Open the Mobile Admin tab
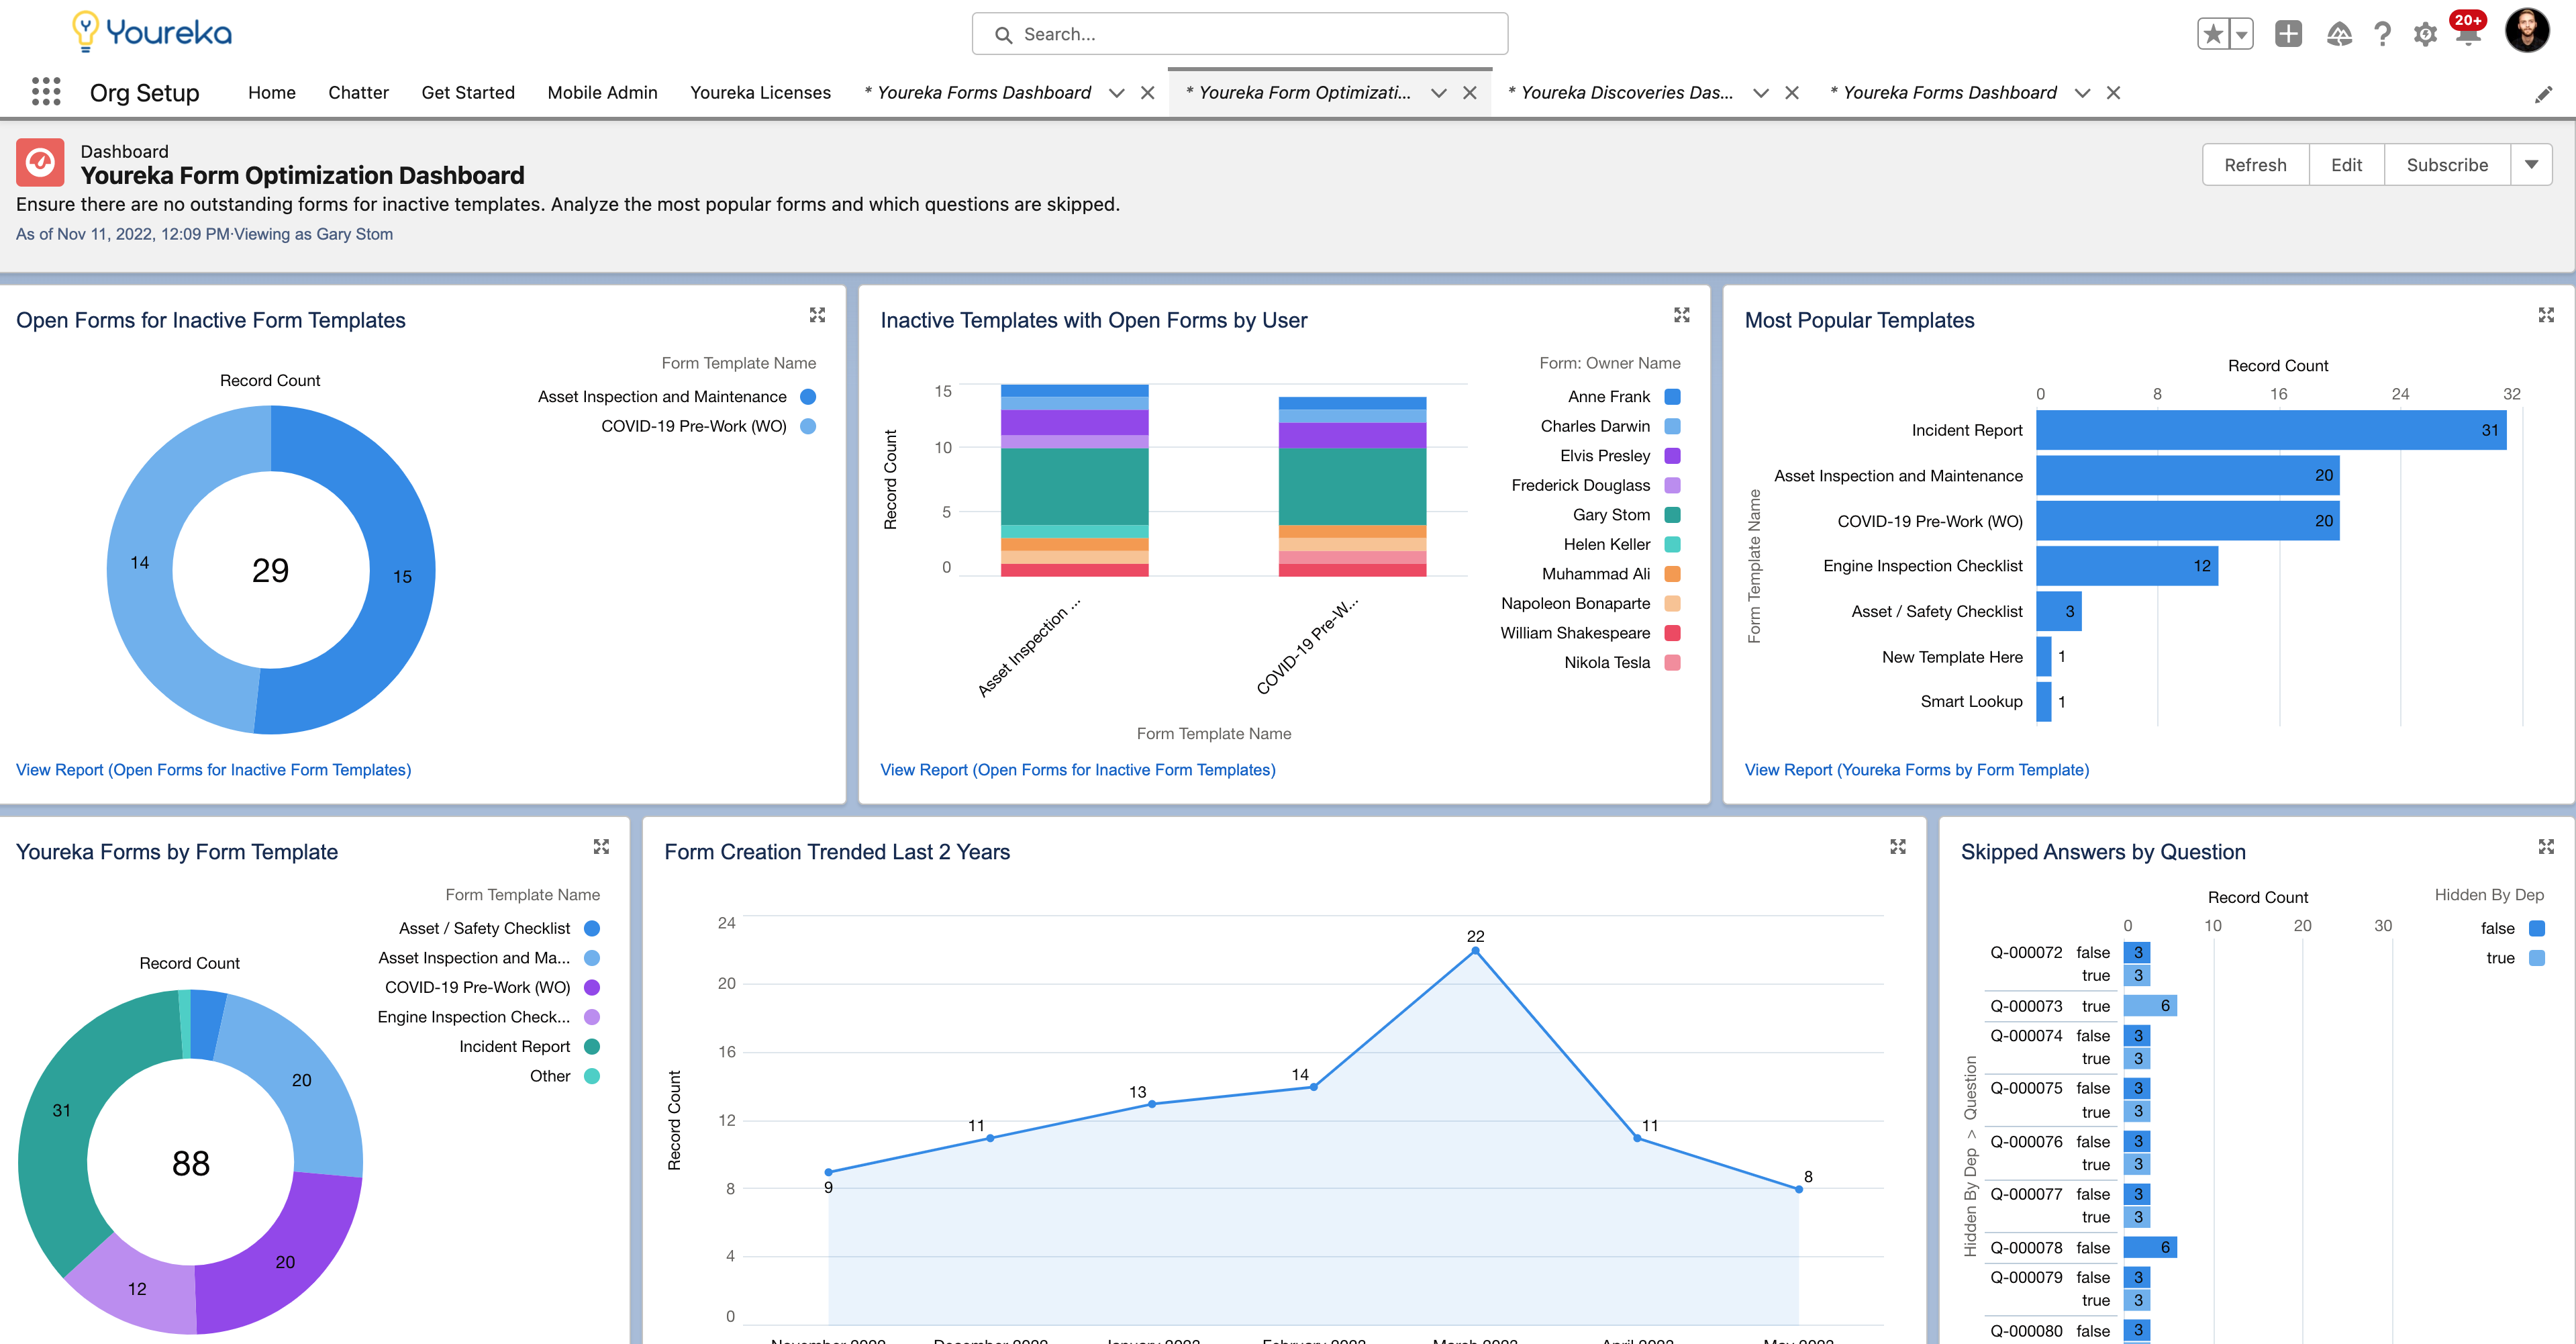Viewport: 2576px width, 1344px height. 602,93
